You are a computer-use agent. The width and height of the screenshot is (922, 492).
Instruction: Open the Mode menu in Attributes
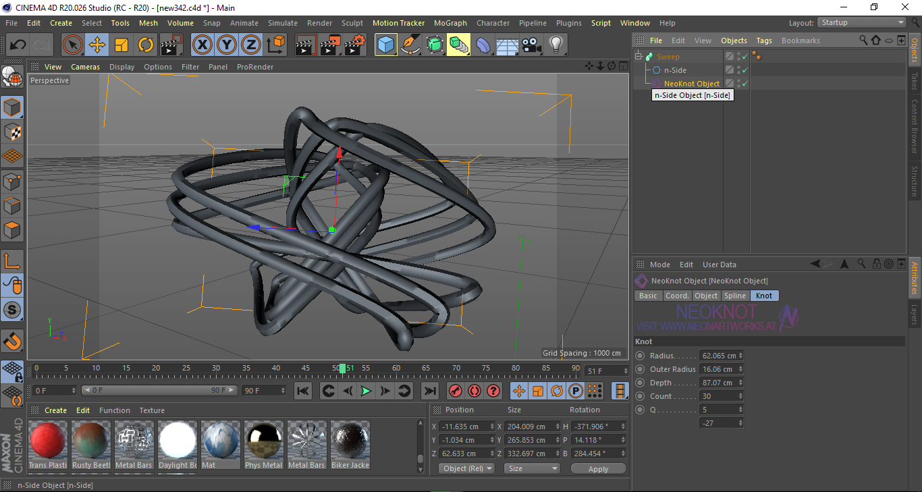coord(659,265)
